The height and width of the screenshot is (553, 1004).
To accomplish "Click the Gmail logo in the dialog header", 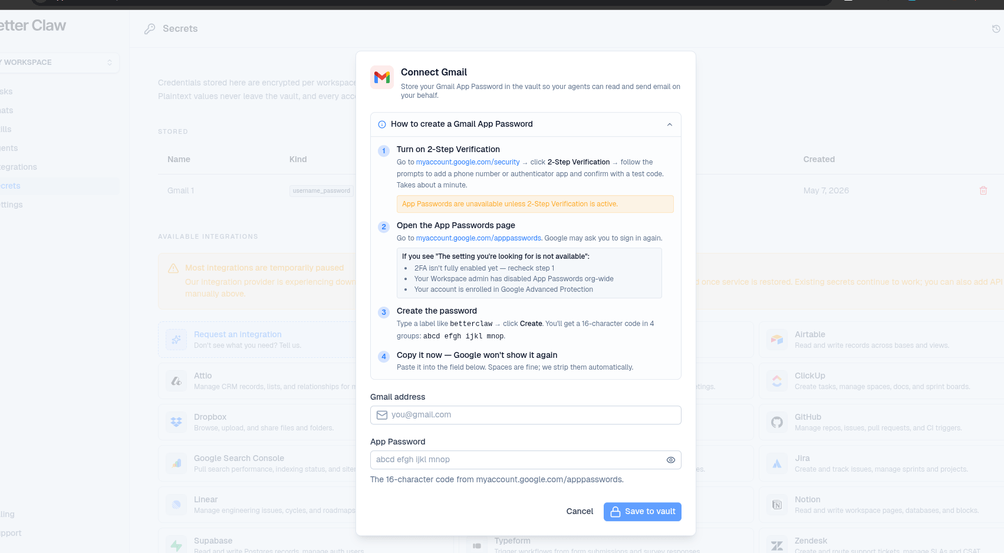I will (x=382, y=77).
